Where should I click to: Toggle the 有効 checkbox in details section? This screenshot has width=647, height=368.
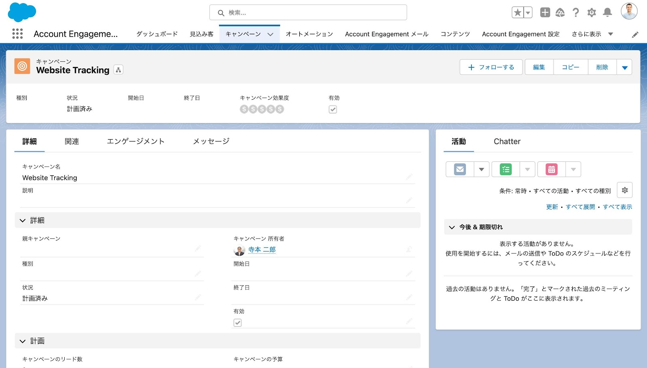pos(238,323)
